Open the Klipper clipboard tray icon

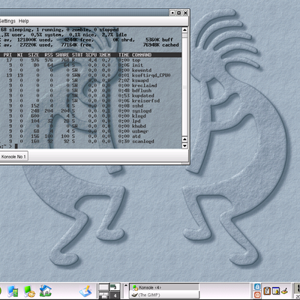coord(267,291)
